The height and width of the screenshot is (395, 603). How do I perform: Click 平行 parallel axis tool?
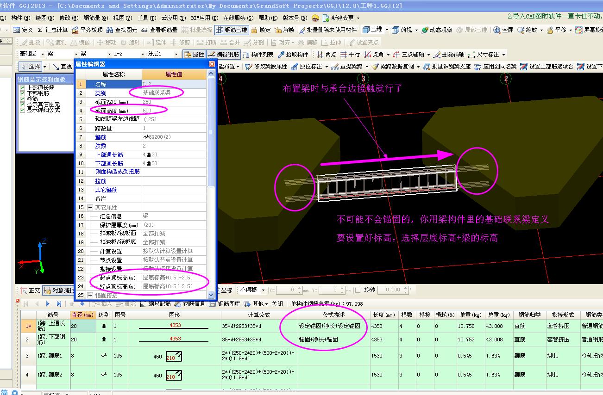(x=350, y=54)
